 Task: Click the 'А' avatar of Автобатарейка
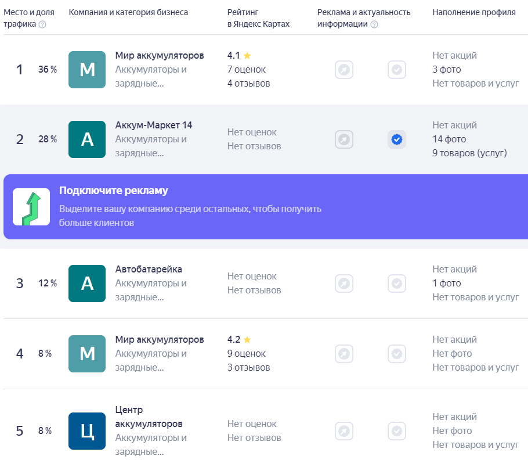(87, 284)
